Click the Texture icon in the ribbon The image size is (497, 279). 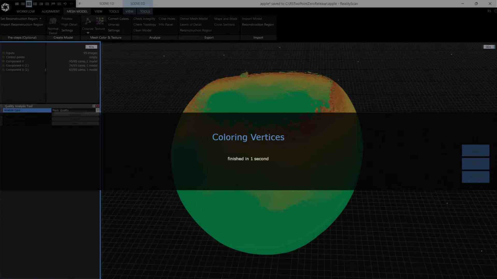pos(100,21)
